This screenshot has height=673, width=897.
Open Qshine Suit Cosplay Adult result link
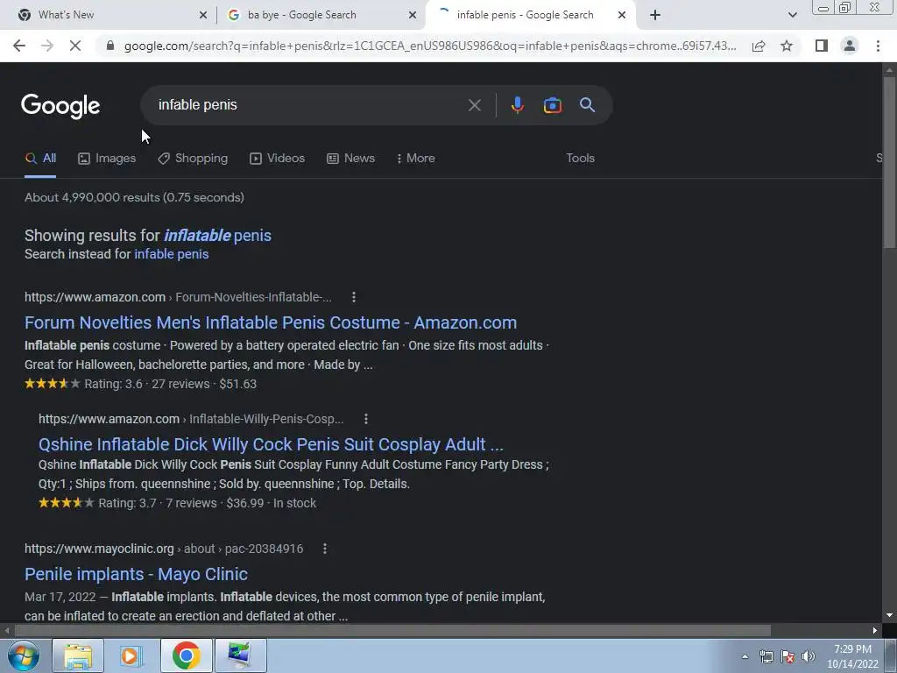pos(272,444)
